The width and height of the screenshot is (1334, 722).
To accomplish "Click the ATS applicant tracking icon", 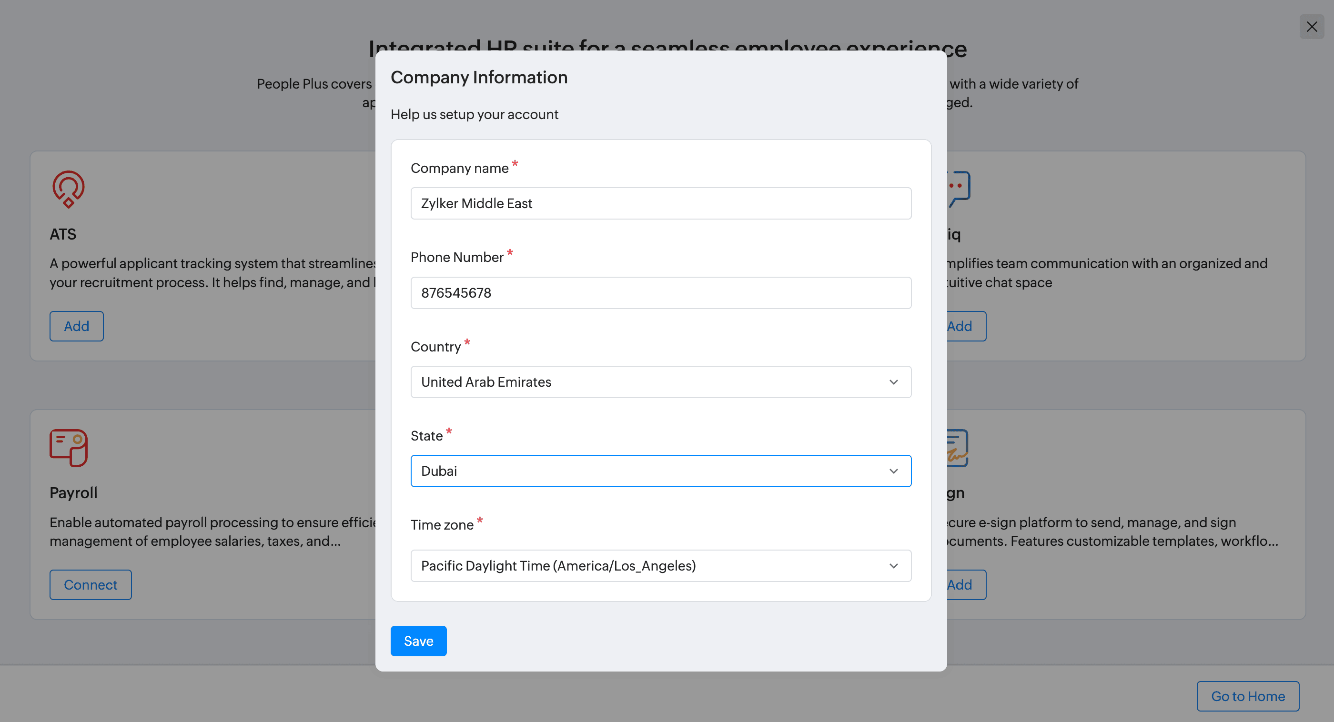I will tap(68, 189).
